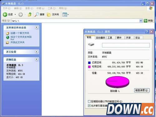
Task: Click the Disk Cleanup (磁盘清理) button
Action: pyautogui.click(x=142, y=90)
